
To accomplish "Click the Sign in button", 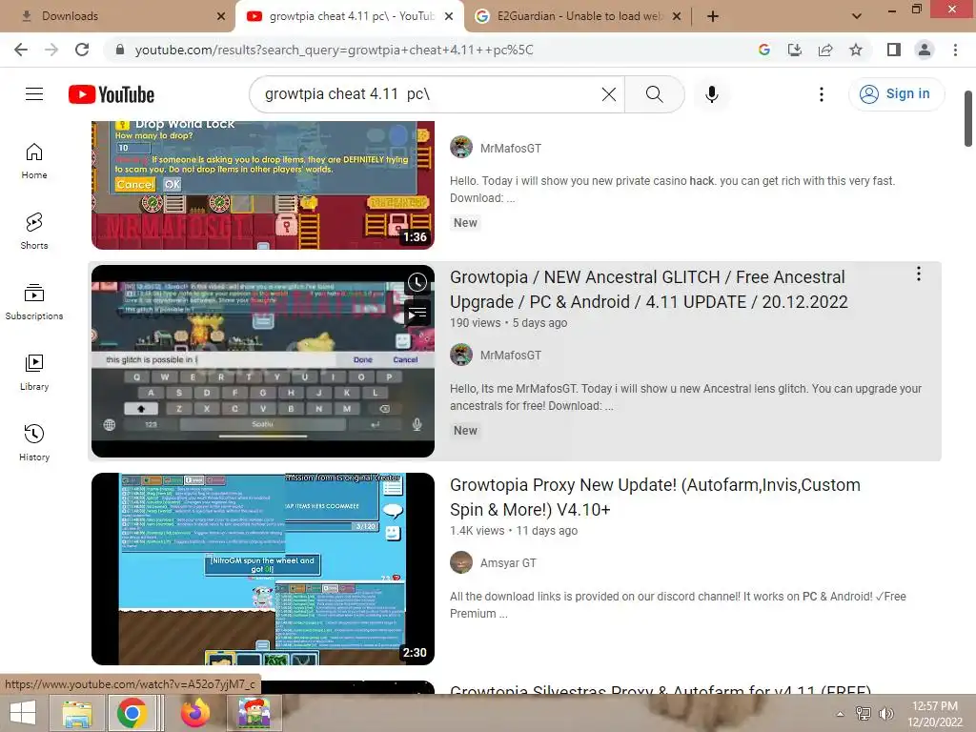I will (896, 94).
